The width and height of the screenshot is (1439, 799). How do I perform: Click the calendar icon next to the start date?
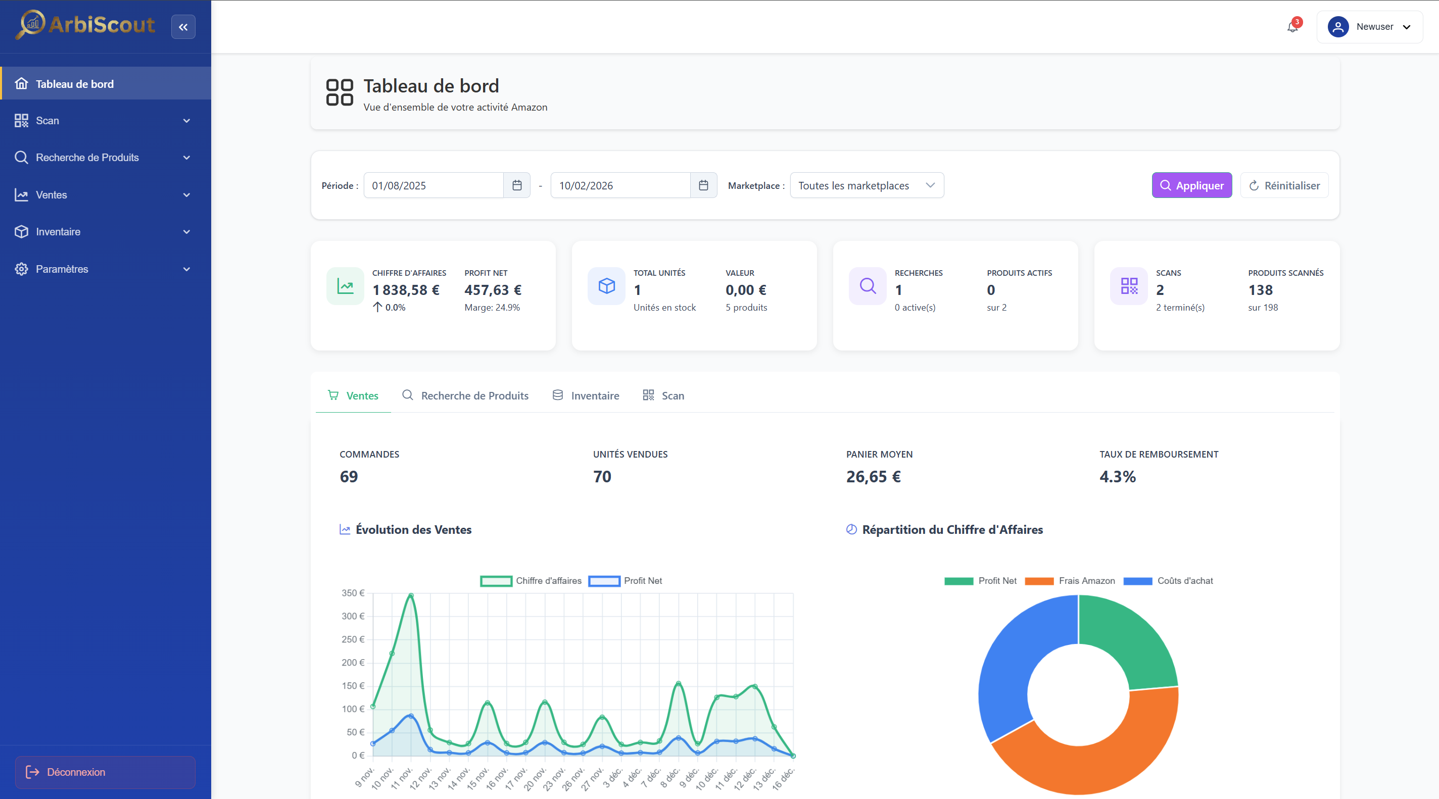point(517,185)
